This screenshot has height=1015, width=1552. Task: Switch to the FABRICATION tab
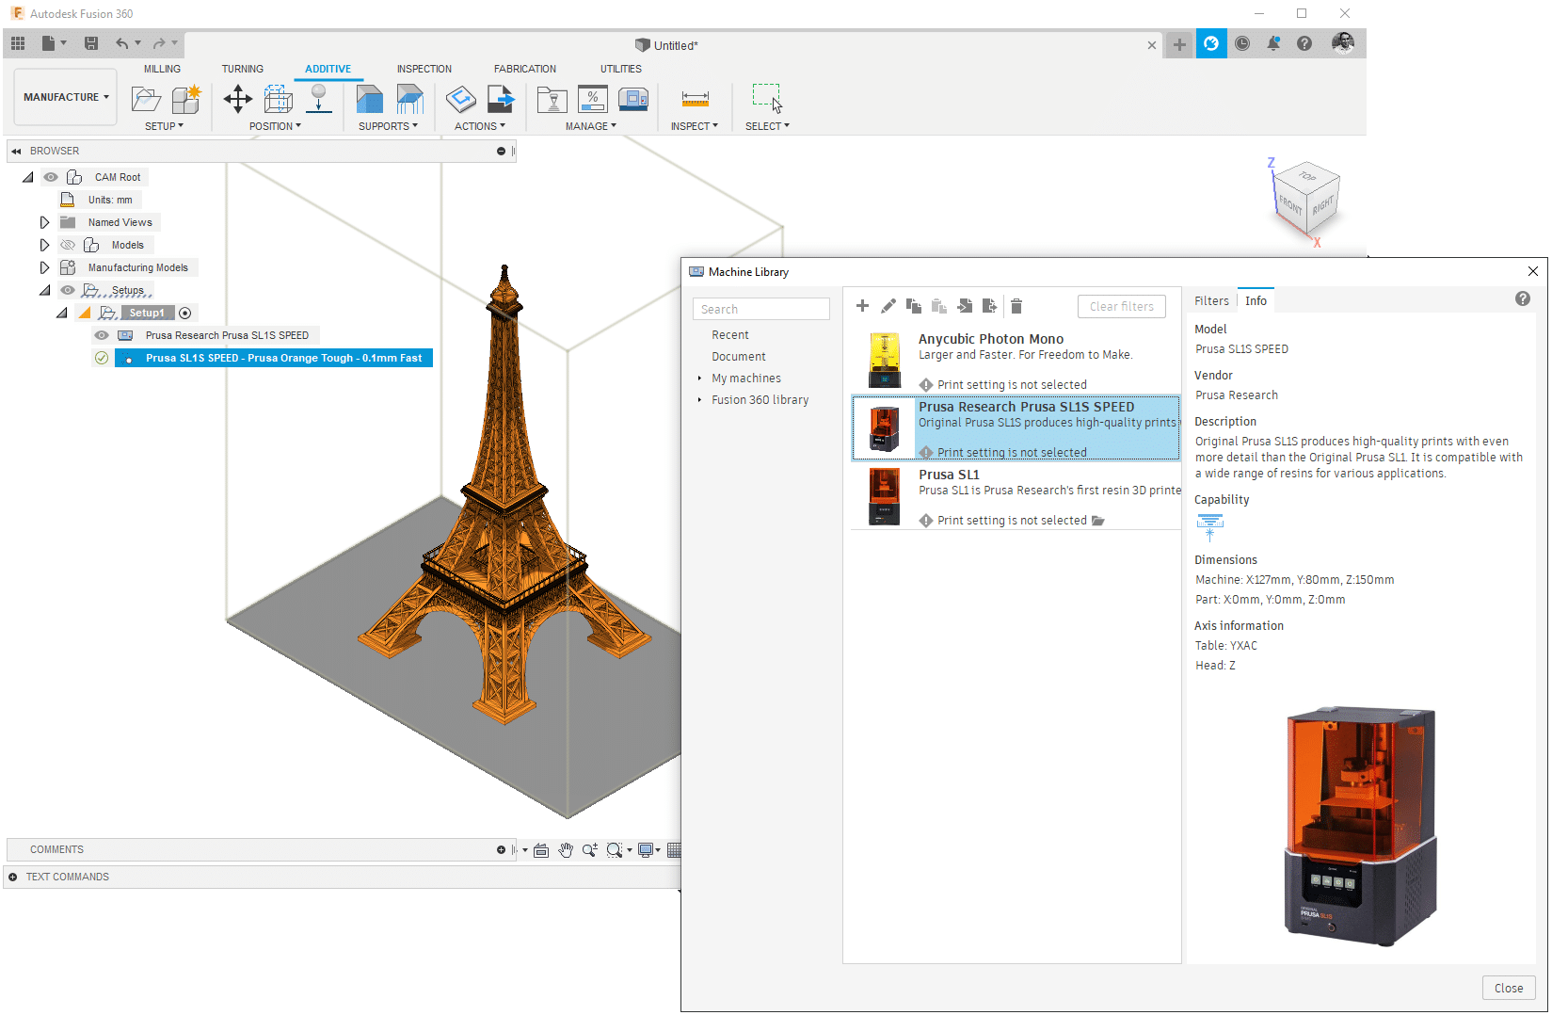pos(525,69)
